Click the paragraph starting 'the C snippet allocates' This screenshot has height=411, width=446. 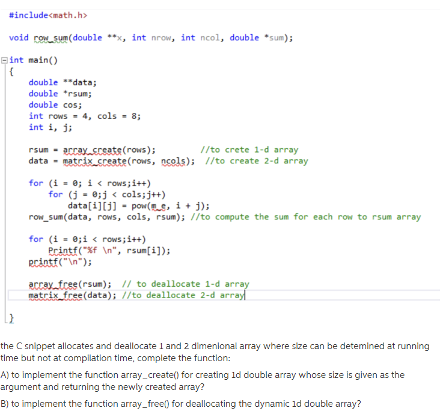click(215, 352)
